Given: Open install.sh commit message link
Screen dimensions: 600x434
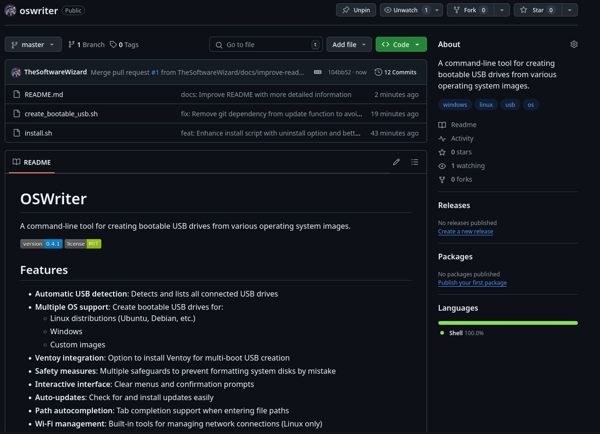Looking at the screenshot, I should tap(271, 133).
